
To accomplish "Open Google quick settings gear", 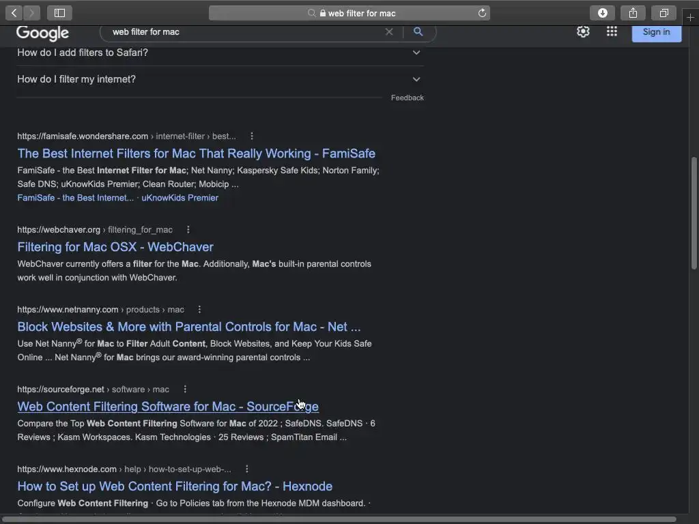I will [583, 31].
